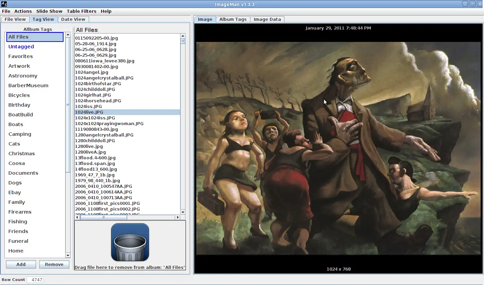Choose the Family album tag
Screen dimensions: 484x285
pyautogui.click(x=35, y=202)
